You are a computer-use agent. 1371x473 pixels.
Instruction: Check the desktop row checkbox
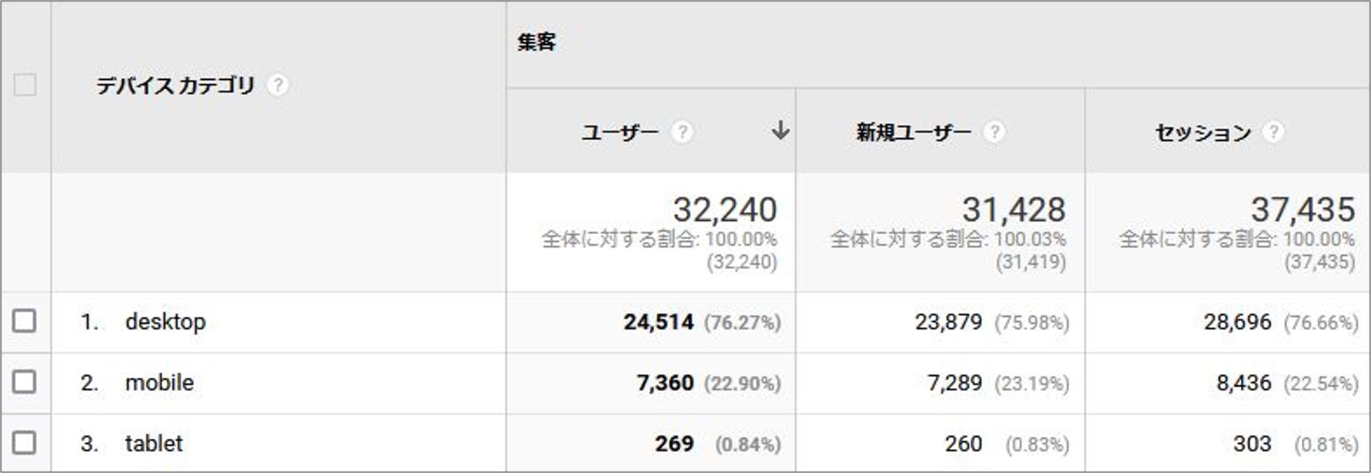click(24, 320)
